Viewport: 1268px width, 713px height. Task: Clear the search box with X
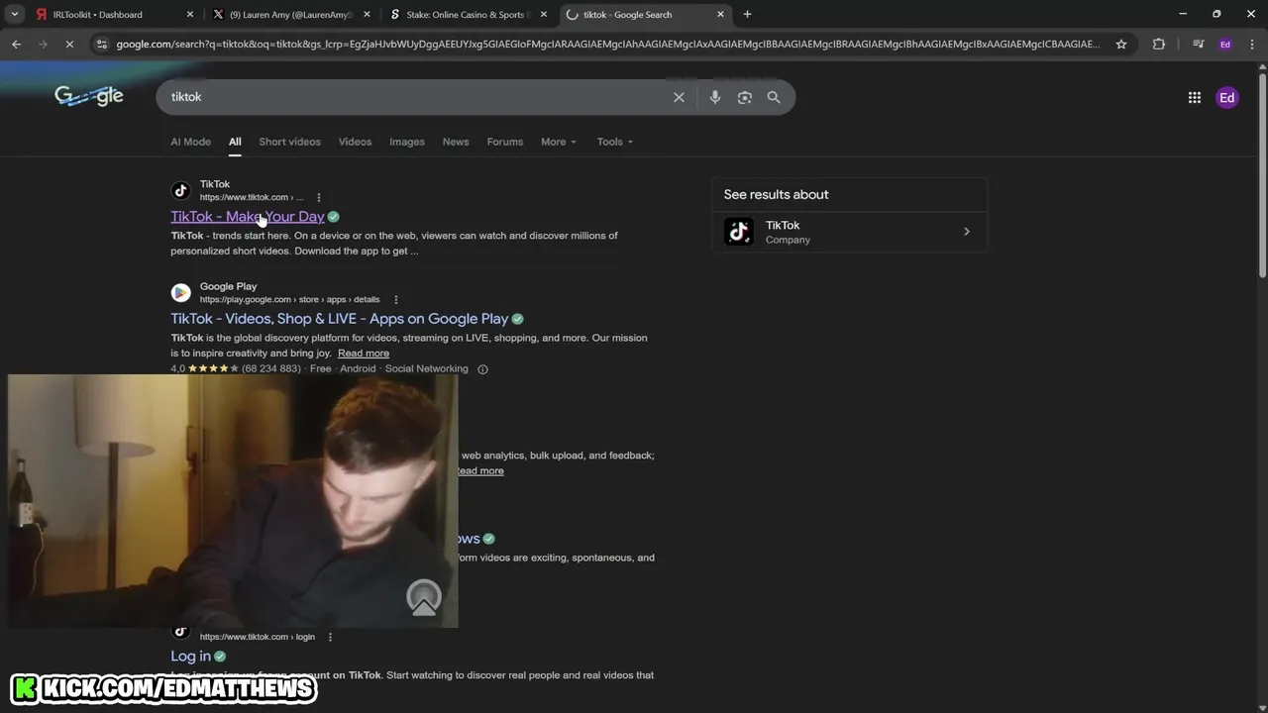tap(679, 97)
